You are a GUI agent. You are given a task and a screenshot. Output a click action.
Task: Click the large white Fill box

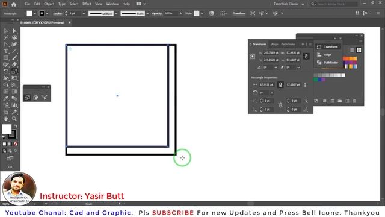[7, 129]
